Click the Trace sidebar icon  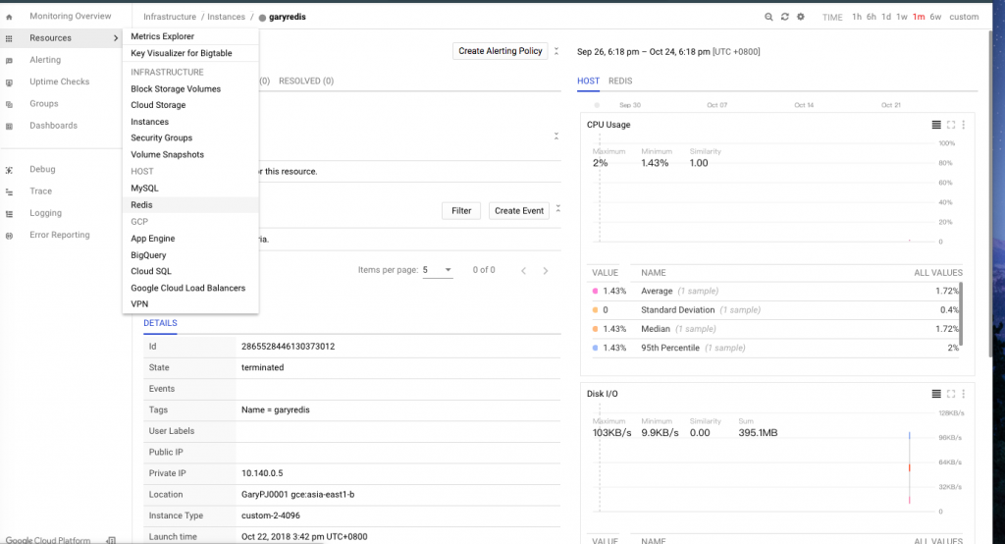[9, 191]
